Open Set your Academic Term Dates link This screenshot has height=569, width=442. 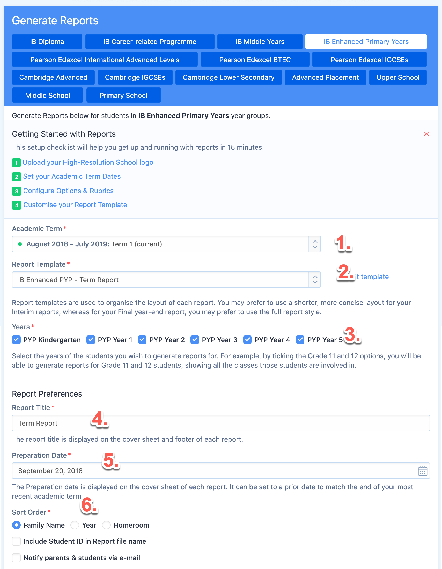(72, 176)
